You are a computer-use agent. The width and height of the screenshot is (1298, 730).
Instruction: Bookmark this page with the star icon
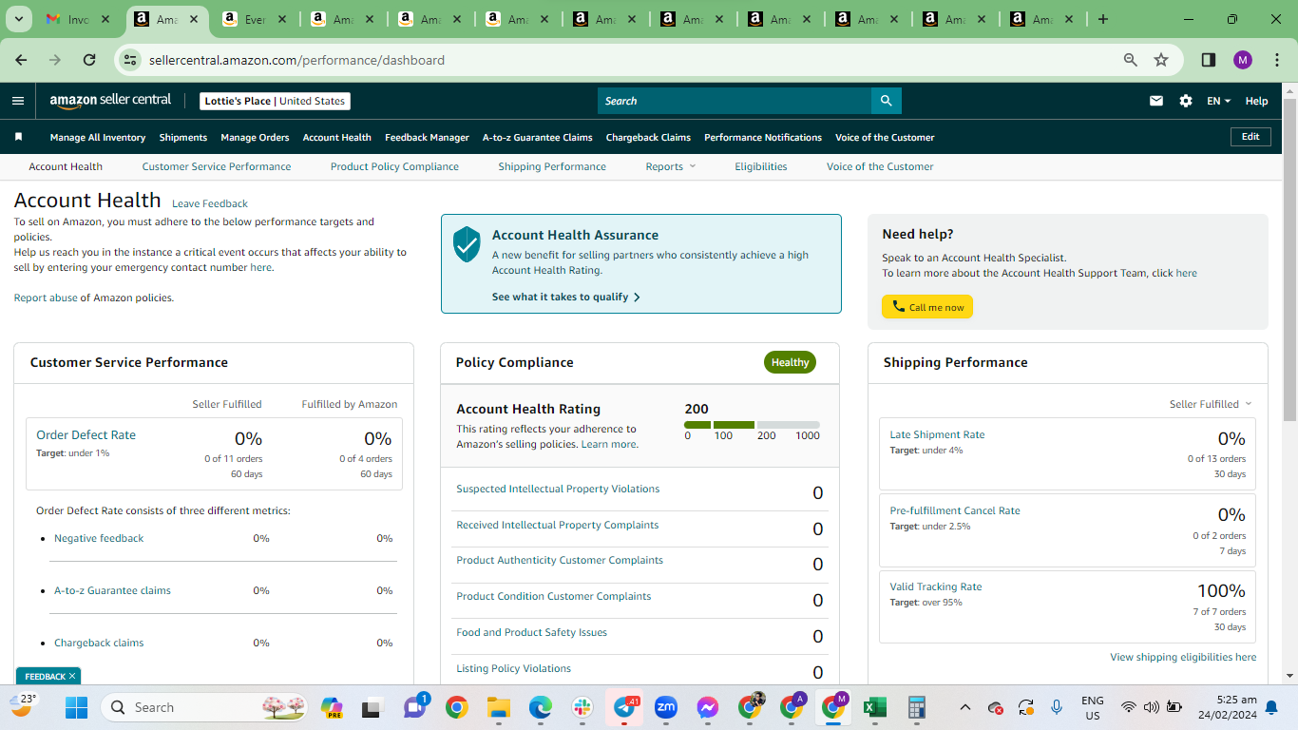(1161, 60)
